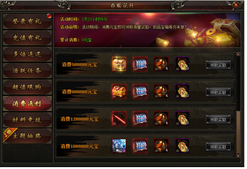Click the blue chest in 588888 row

pos(140,64)
